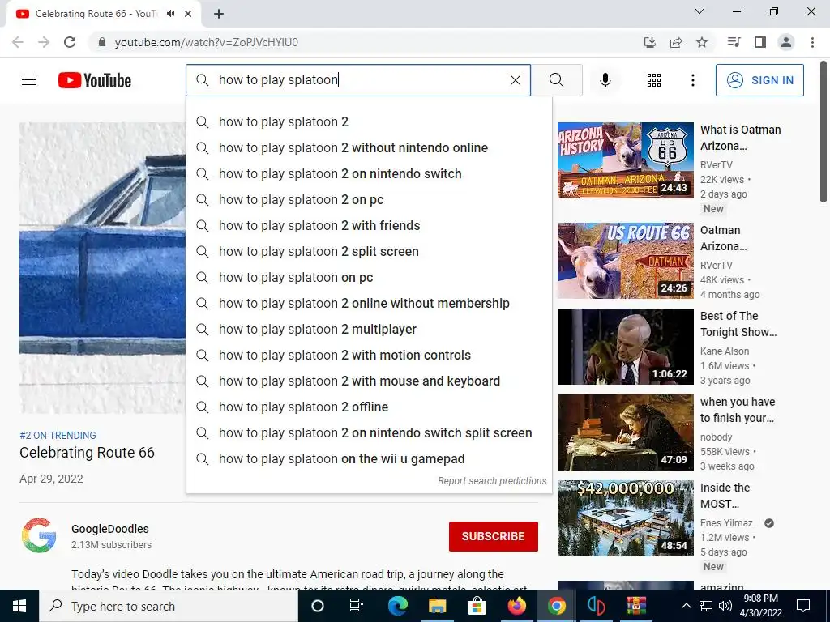The image size is (830, 622).
Task: Open the notification center
Action: point(803,606)
